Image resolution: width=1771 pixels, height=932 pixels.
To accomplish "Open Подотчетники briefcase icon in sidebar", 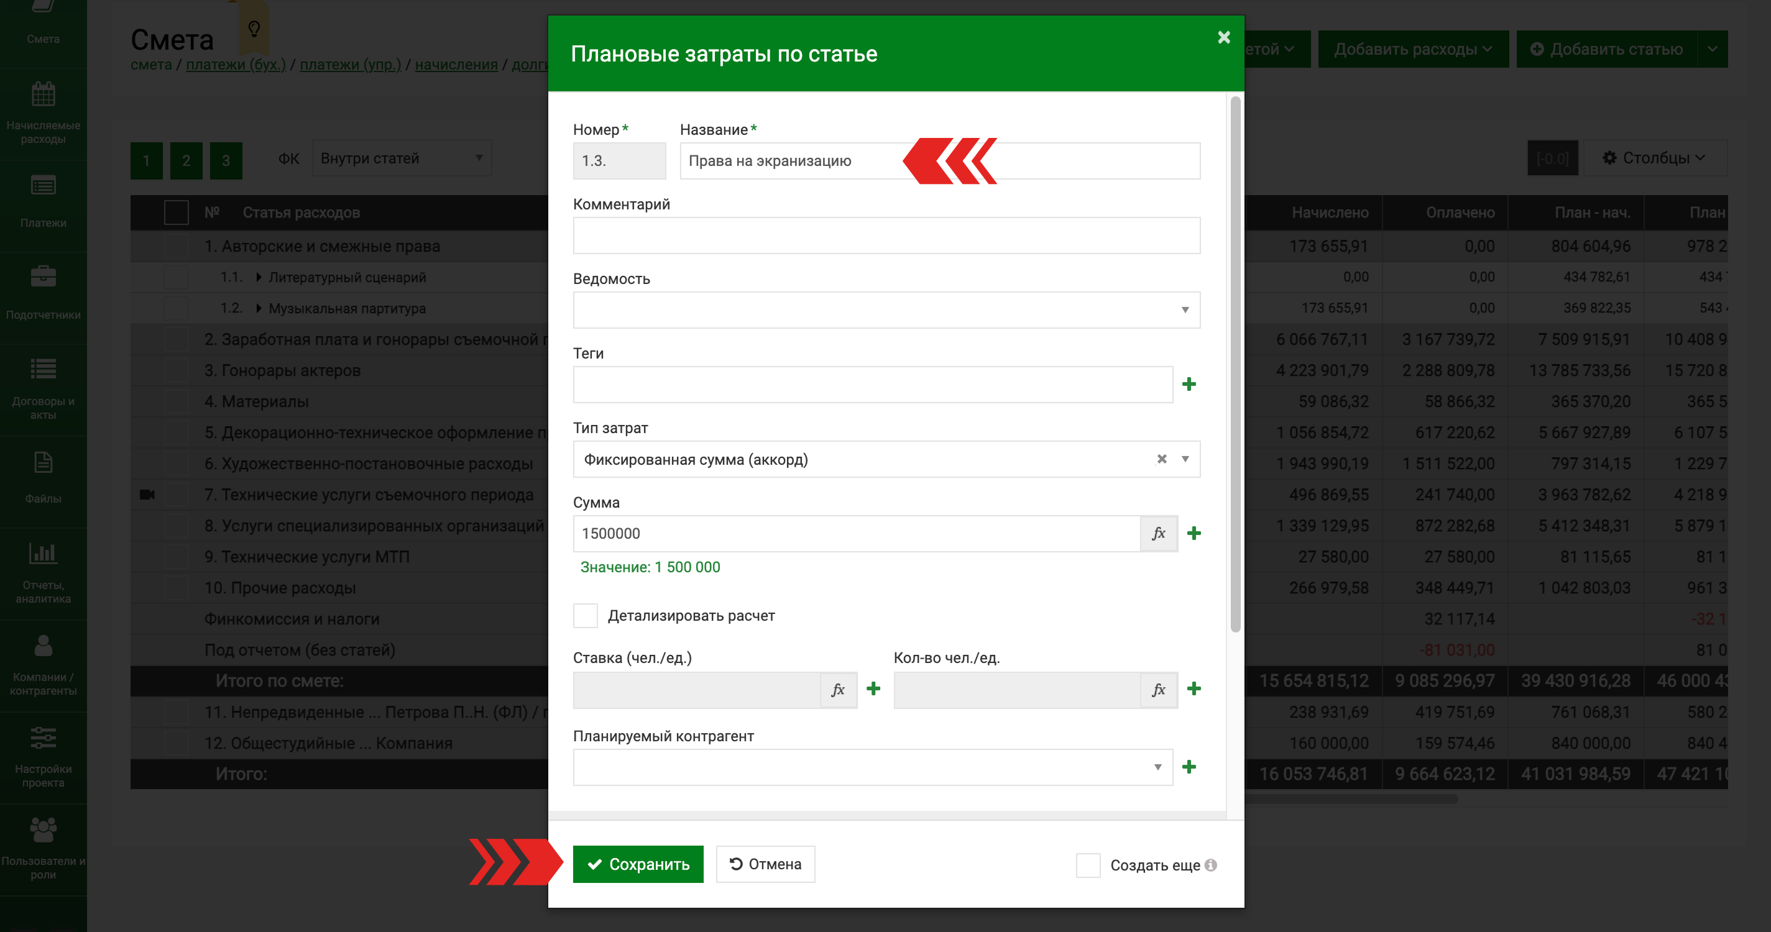I will coord(44,277).
